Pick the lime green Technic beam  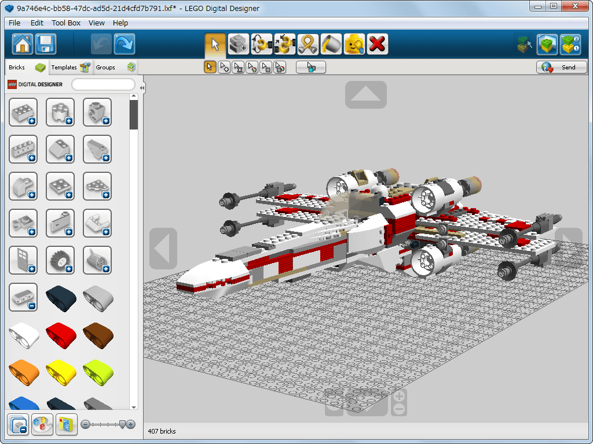coord(98,373)
